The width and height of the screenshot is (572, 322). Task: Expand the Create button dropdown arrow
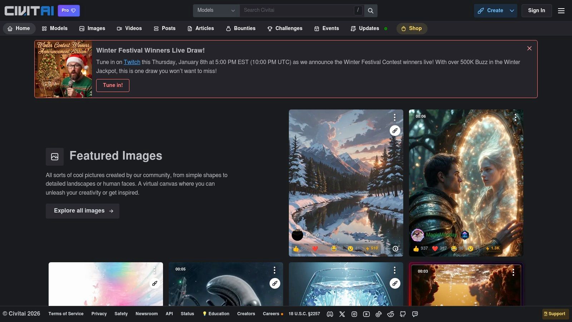pyautogui.click(x=512, y=11)
